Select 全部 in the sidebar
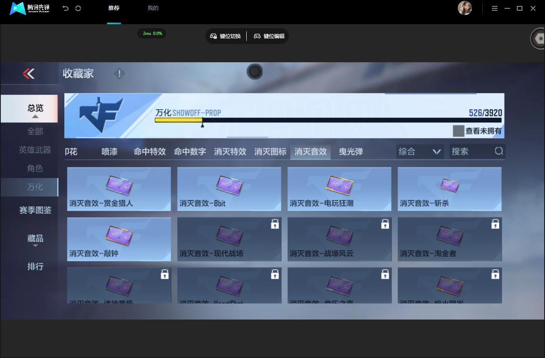The height and width of the screenshot is (358, 545). pyautogui.click(x=35, y=131)
